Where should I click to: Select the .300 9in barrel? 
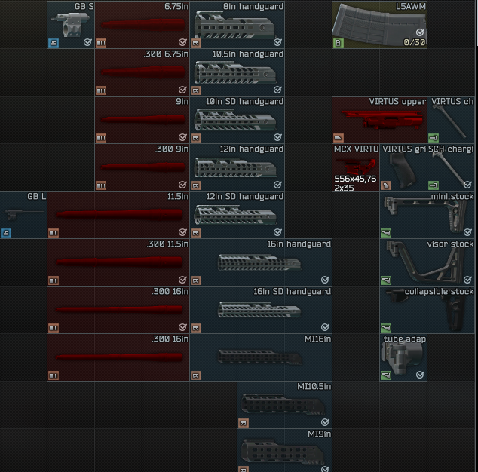click(142, 167)
